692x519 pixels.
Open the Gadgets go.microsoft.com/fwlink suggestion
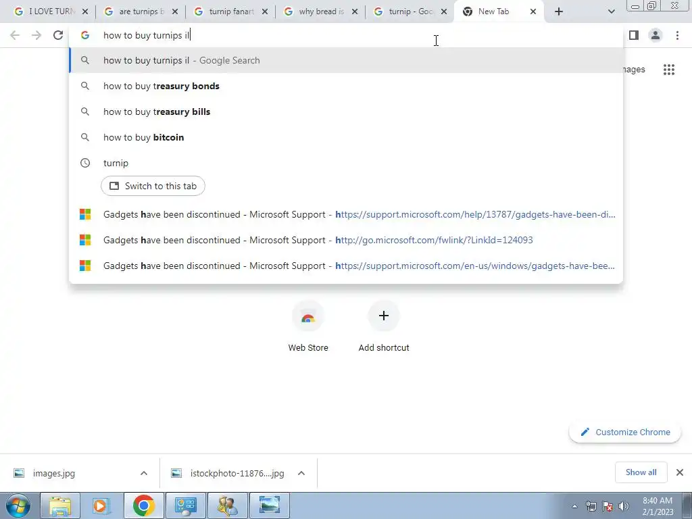coord(347,240)
